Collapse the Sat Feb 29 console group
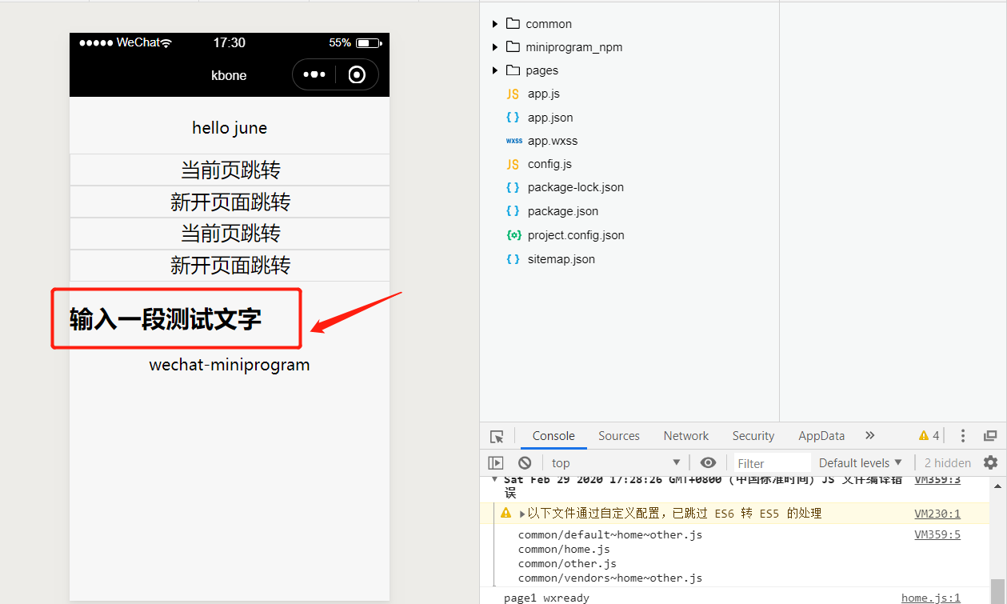Screen dimensions: 1007x604 [494, 480]
